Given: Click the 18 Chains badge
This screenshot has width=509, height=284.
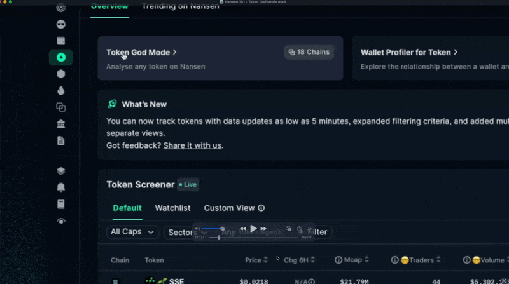Looking at the screenshot, I should click(309, 52).
